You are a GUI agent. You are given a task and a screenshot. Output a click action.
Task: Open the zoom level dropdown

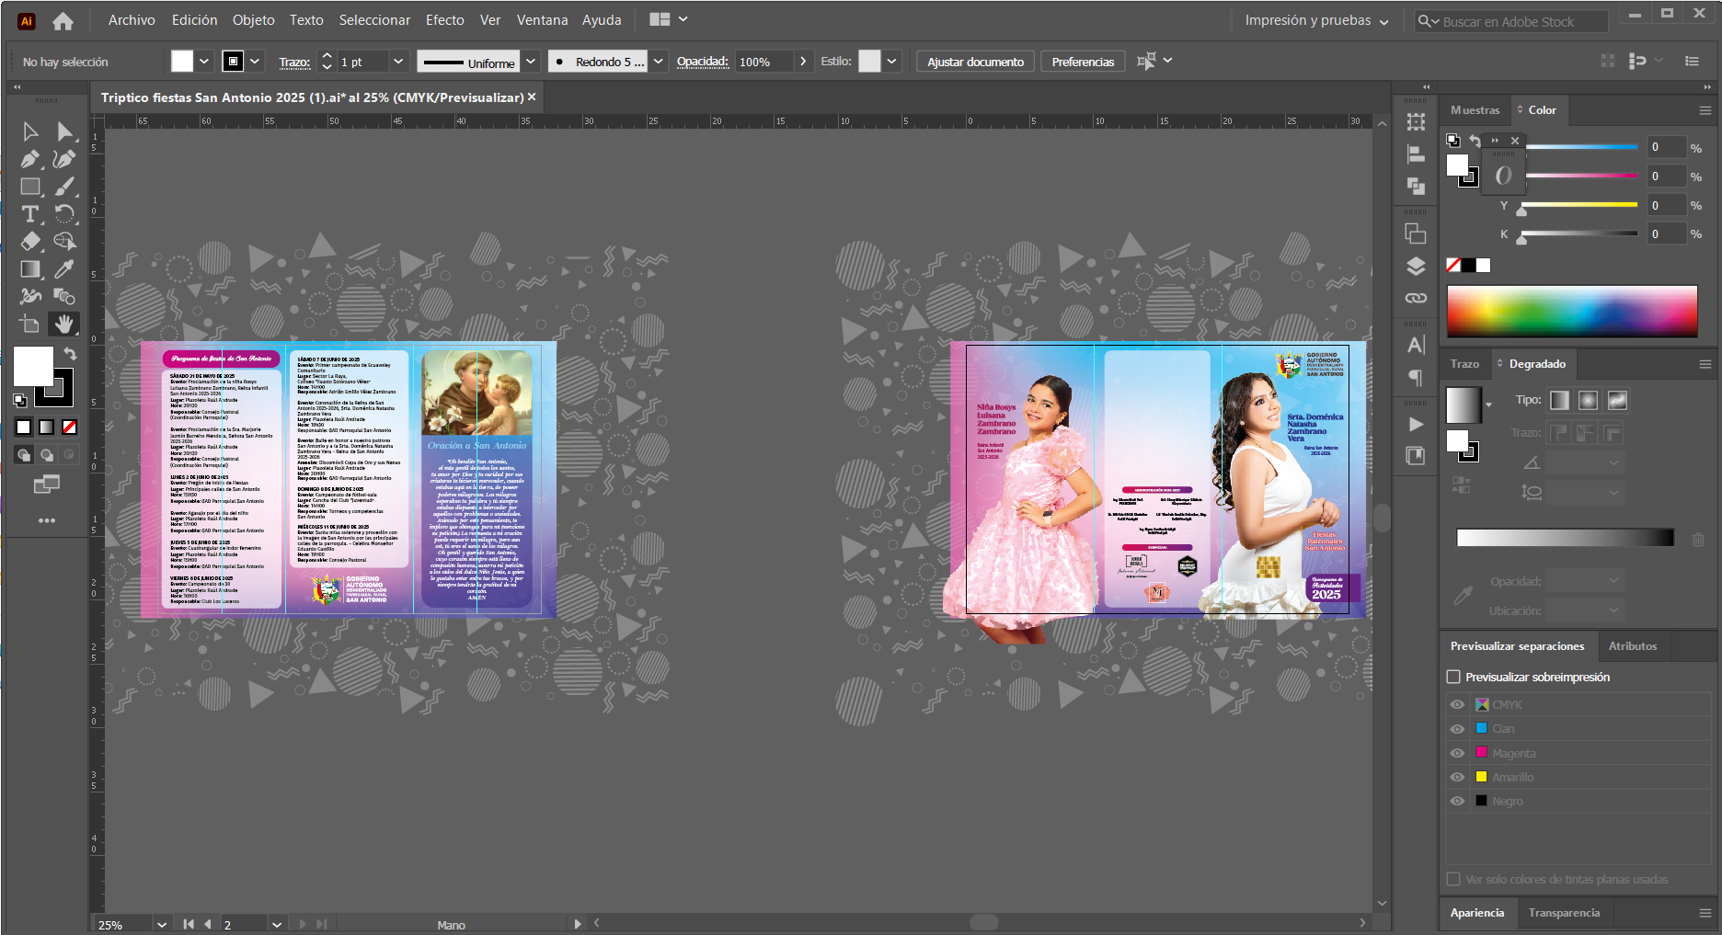click(x=162, y=924)
